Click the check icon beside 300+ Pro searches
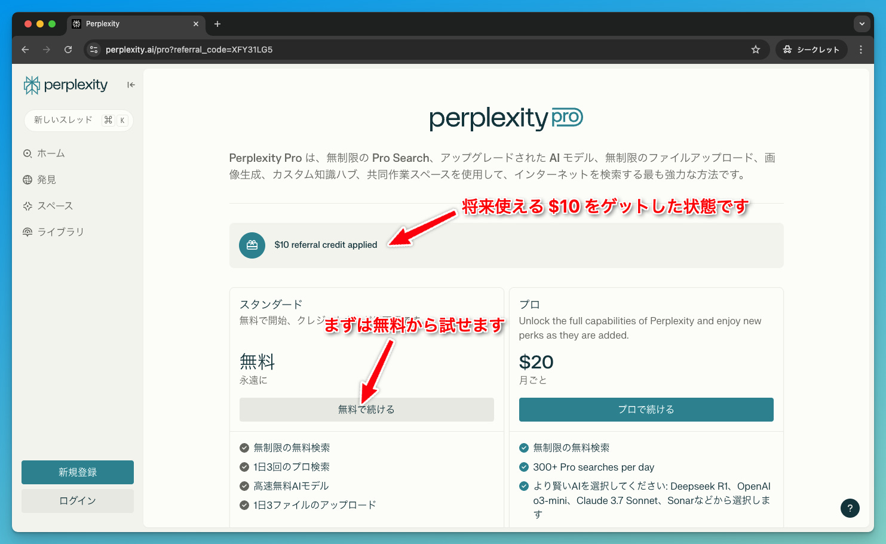886x544 pixels. [524, 467]
